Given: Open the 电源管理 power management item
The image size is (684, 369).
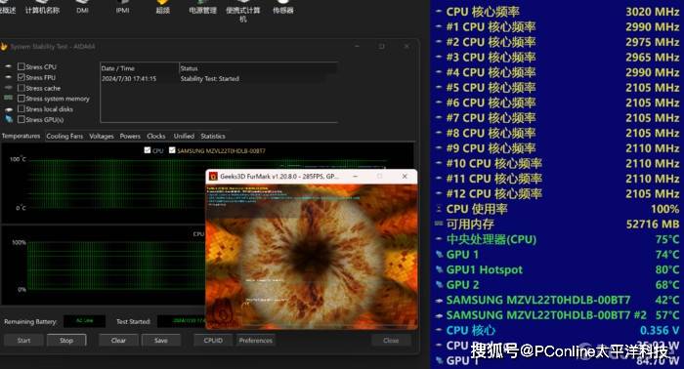Looking at the screenshot, I should pyautogui.click(x=202, y=8).
